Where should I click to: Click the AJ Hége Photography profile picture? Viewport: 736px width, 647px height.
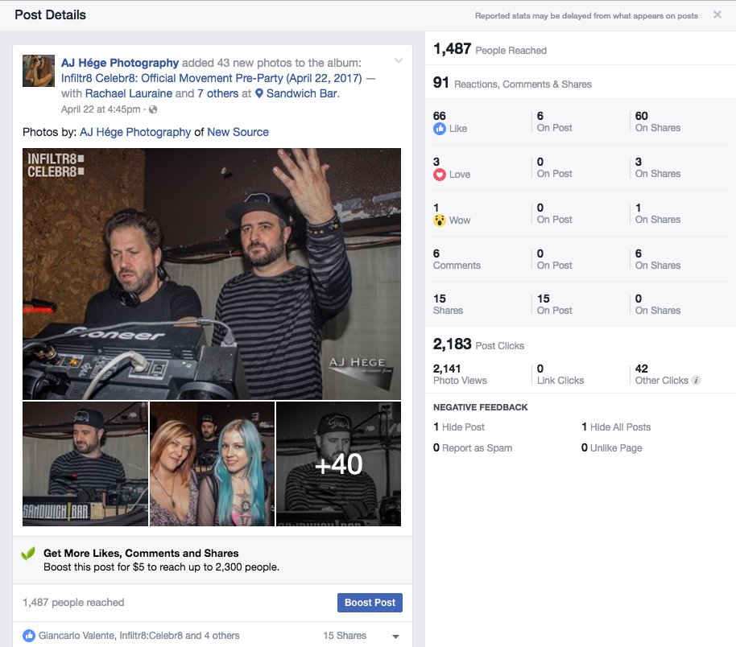click(39, 71)
